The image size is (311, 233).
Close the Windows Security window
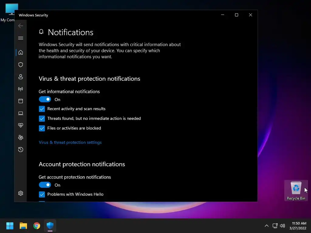251,15
